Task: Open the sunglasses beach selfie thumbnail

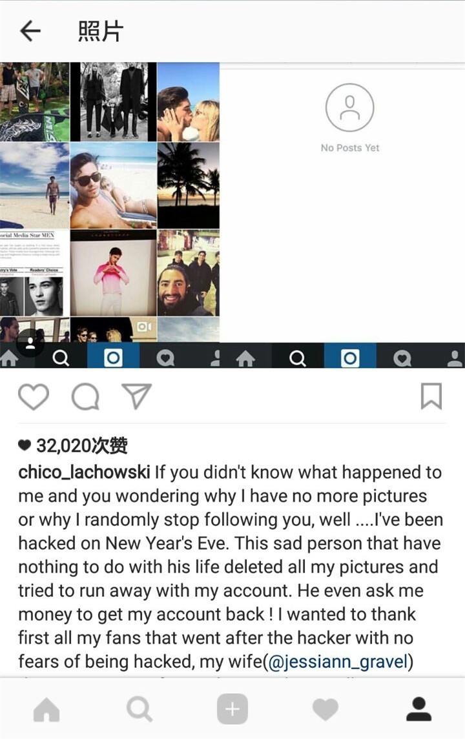Action: click(x=113, y=185)
